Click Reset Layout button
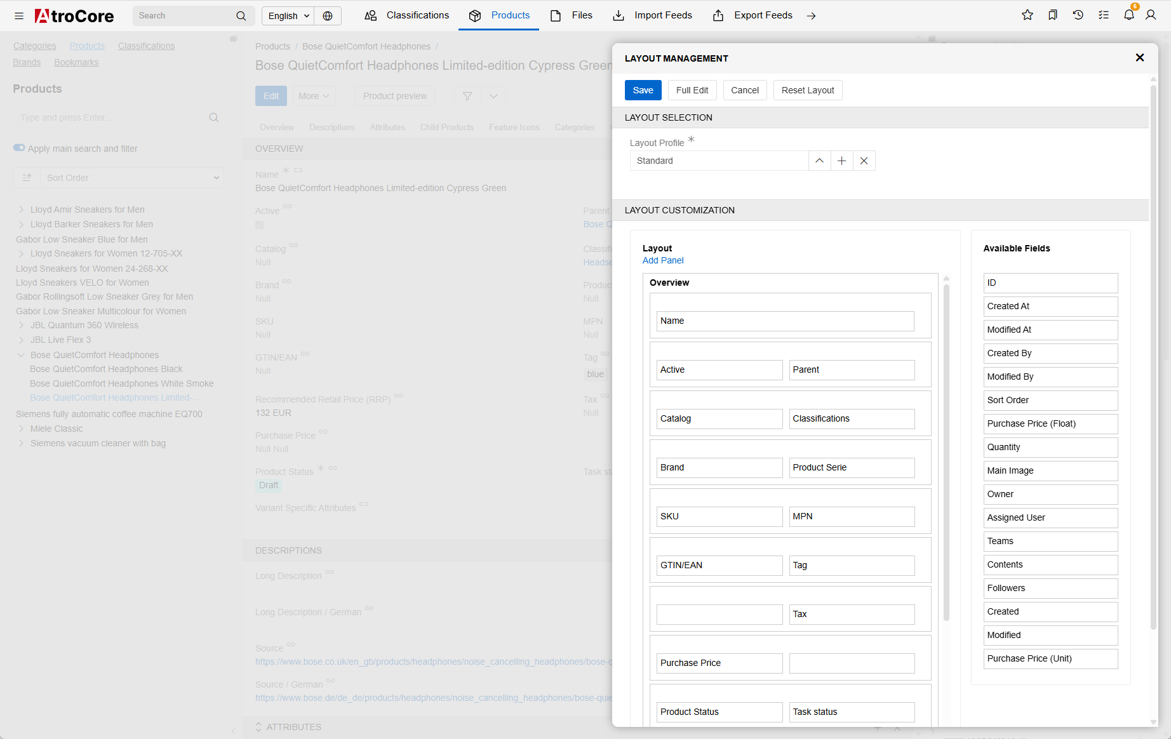 pyautogui.click(x=808, y=90)
